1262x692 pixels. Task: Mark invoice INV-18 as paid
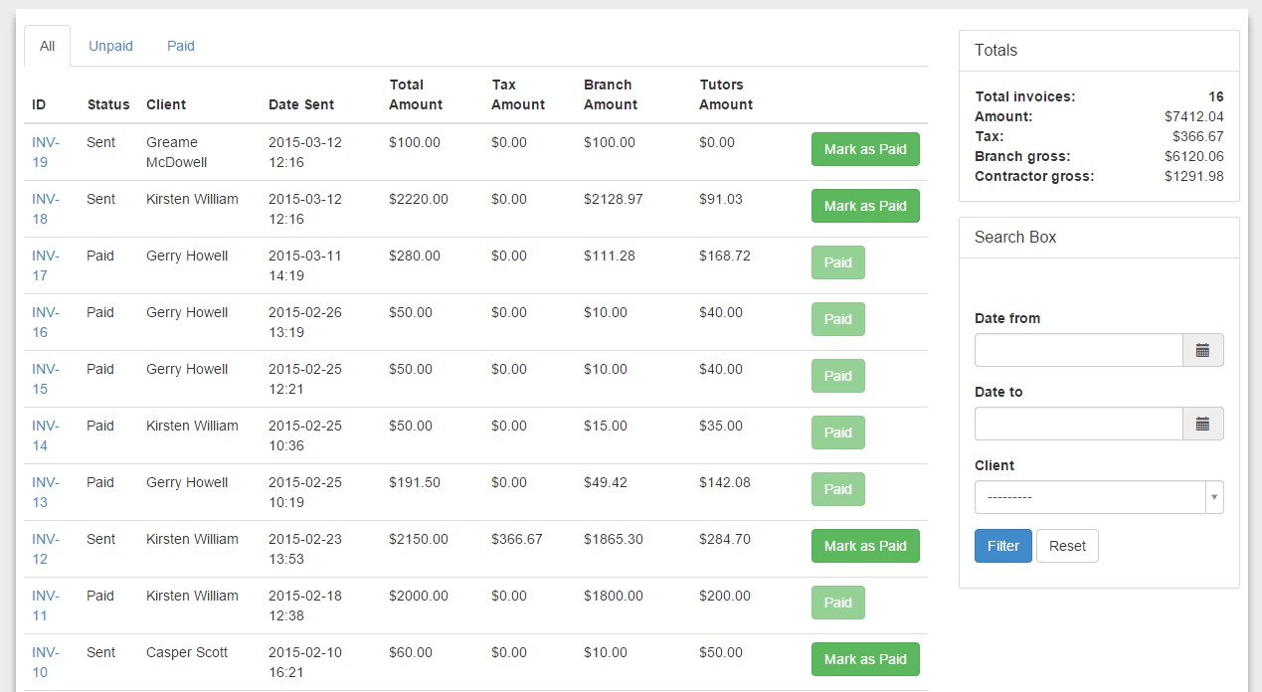(x=865, y=206)
